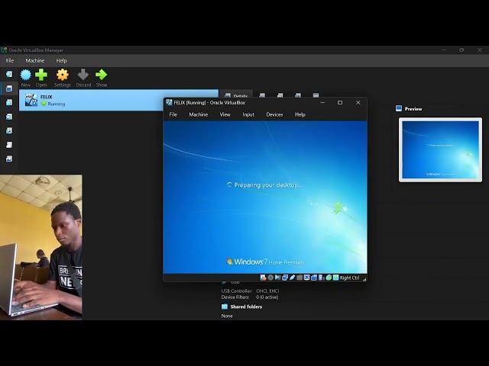Click the Device Filters label text
Screen dimensions: 489x366
tap(235, 297)
